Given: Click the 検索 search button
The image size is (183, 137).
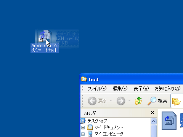Looking at the screenshot, I should coord(157,101).
